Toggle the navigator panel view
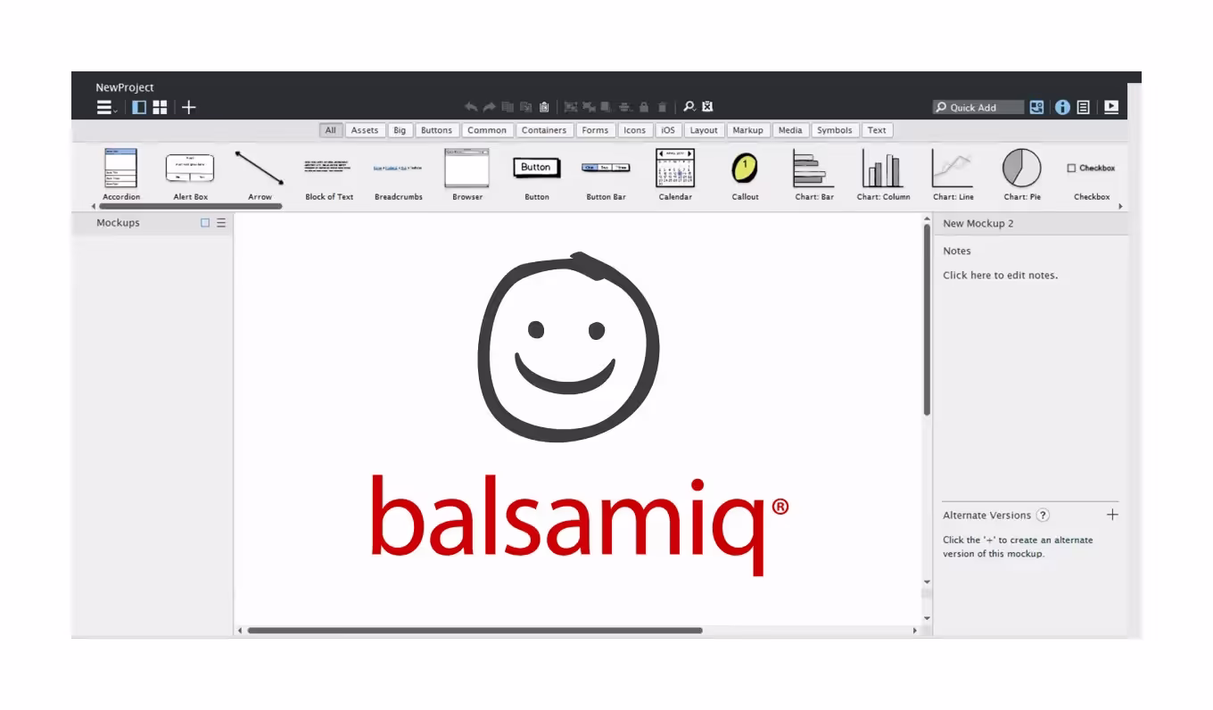Screen dimensions: 1213x710 pos(139,108)
